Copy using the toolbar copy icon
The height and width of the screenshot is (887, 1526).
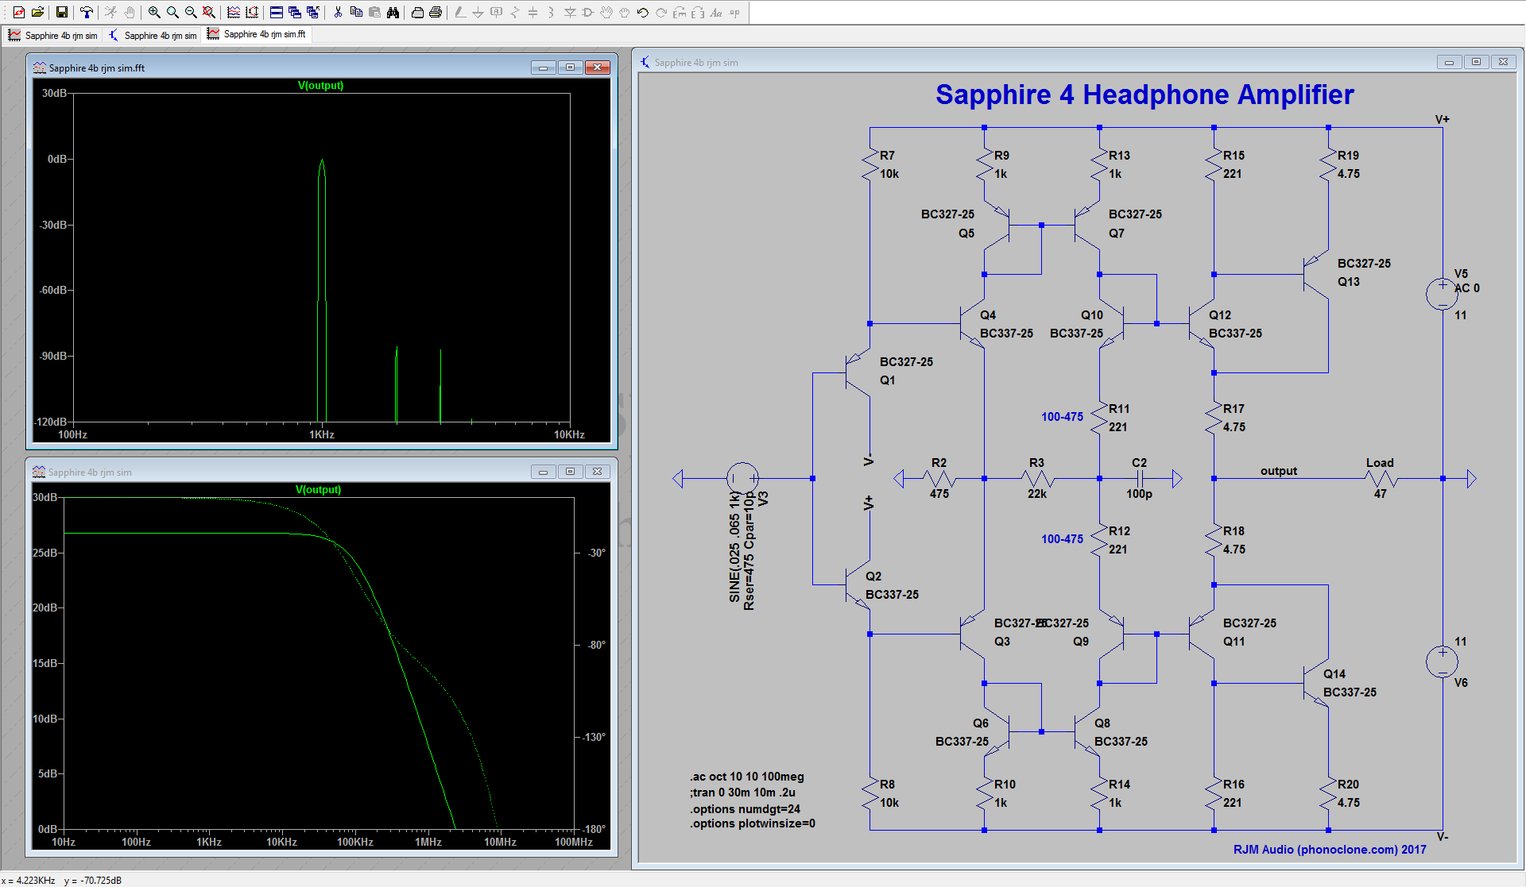pos(356,12)
